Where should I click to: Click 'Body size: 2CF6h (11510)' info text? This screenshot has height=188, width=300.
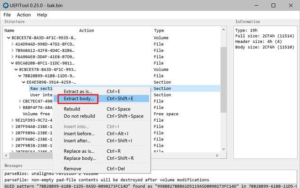(x=265, y=47)
